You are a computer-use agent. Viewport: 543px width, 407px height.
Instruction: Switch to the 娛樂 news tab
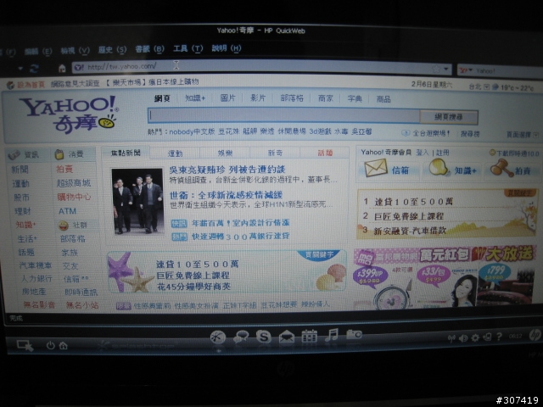pos(225,153)
